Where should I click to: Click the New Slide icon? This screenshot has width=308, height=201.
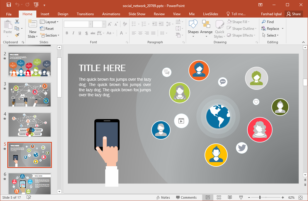pos(33,24)
